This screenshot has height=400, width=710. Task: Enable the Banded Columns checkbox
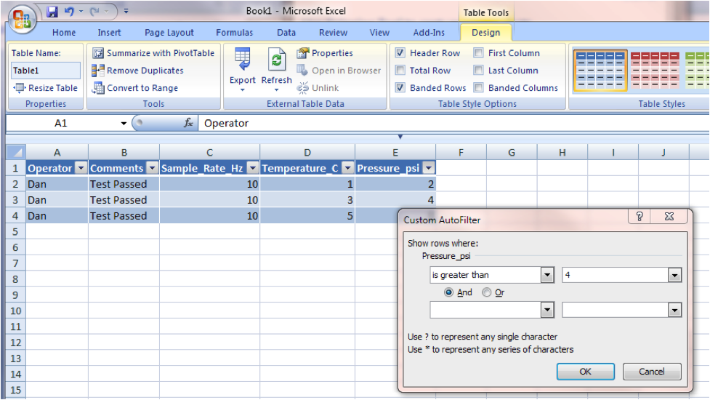[x=478, y=87]
